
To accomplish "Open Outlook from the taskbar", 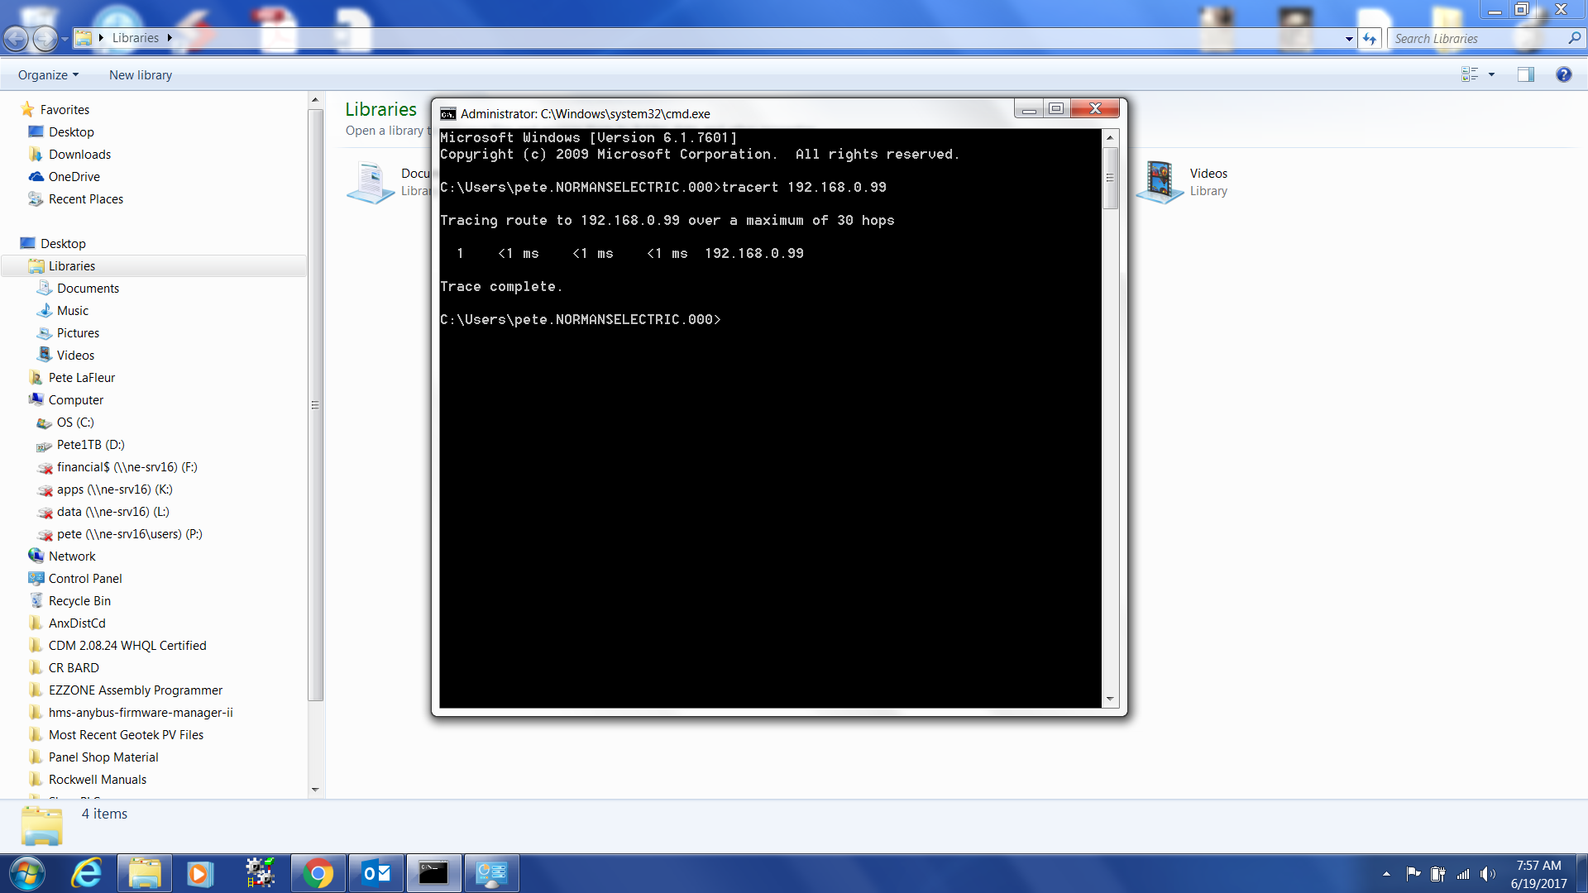I will point(376,872).
